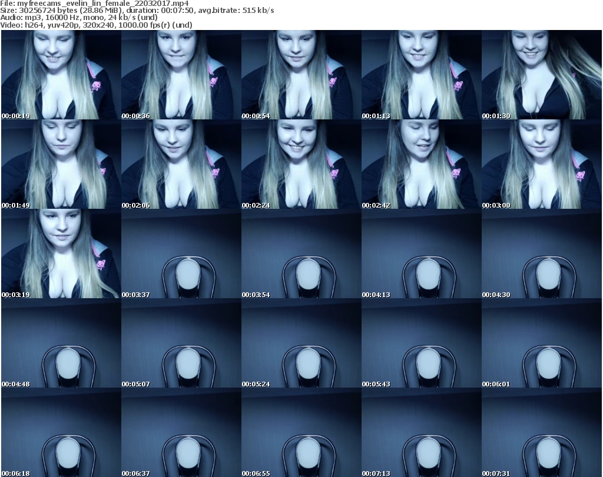603x477 pixels.
Task: Choose the chair frame stamped 00:04:48
Action: point(61,343)
